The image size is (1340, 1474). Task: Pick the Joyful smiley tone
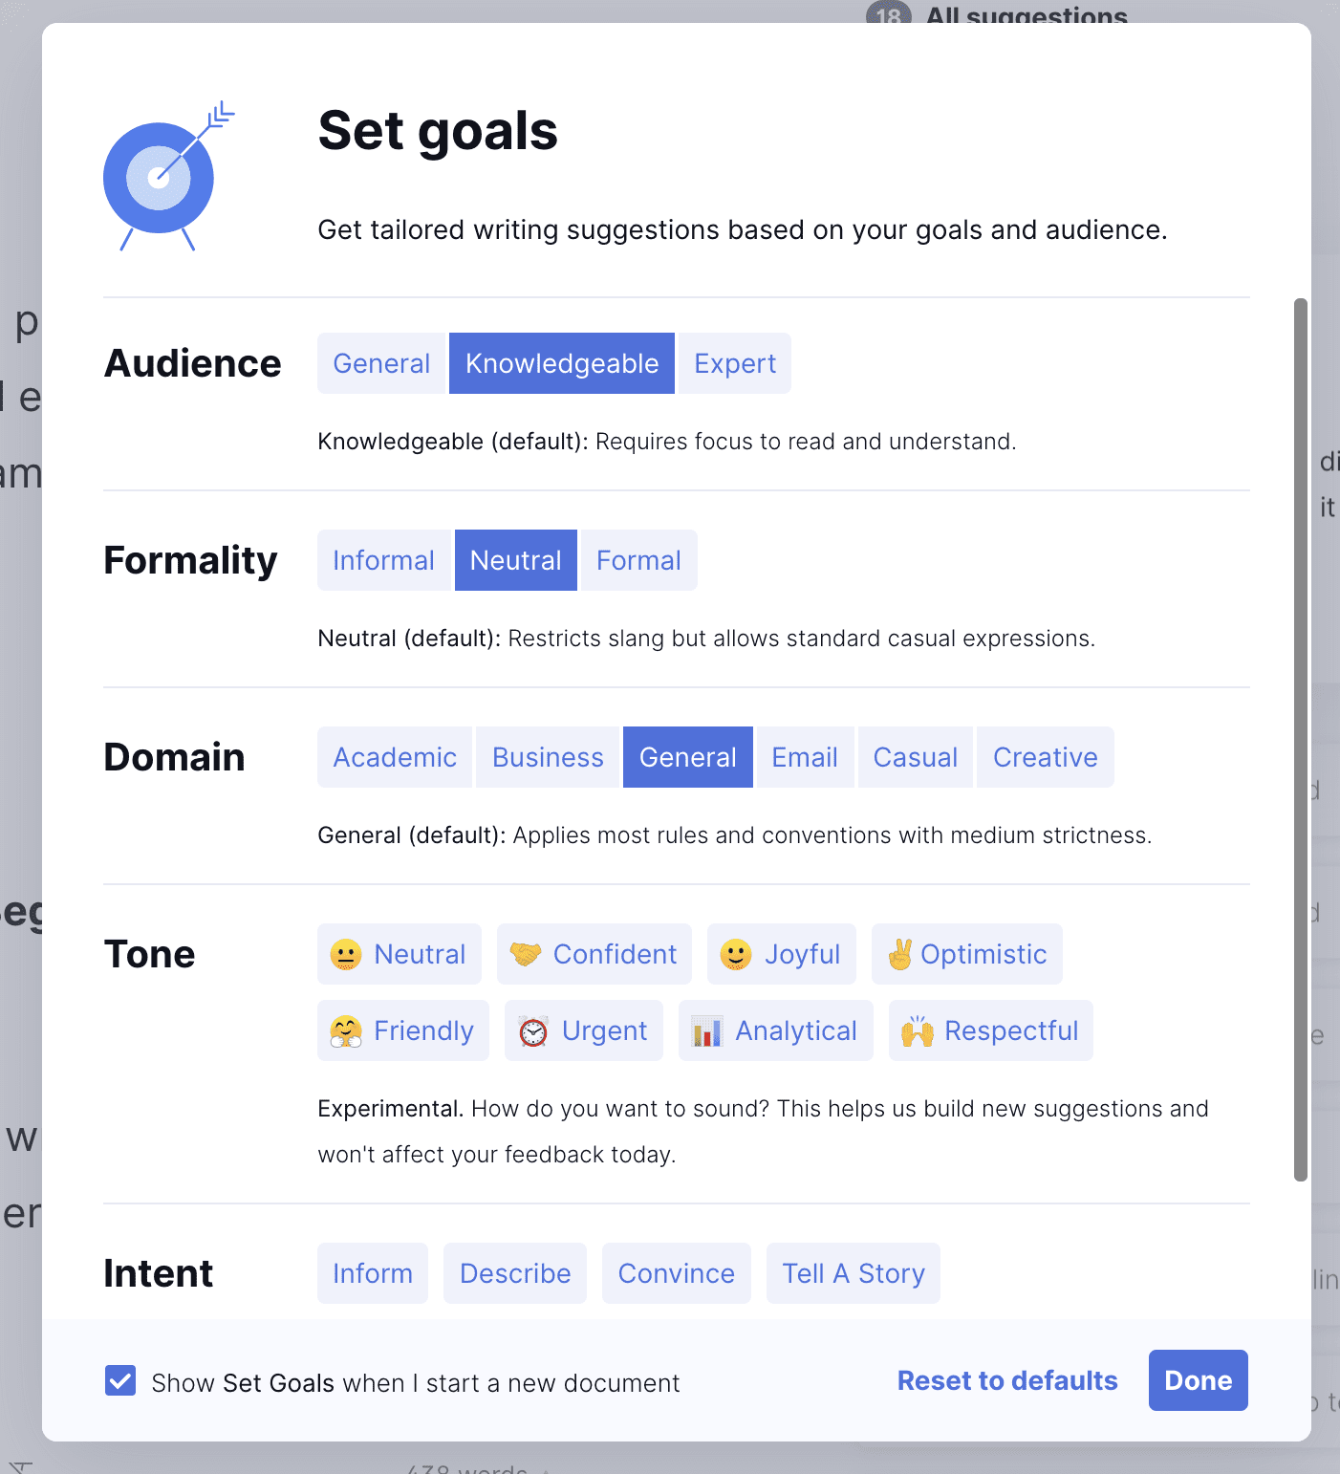tap(782, 954)
